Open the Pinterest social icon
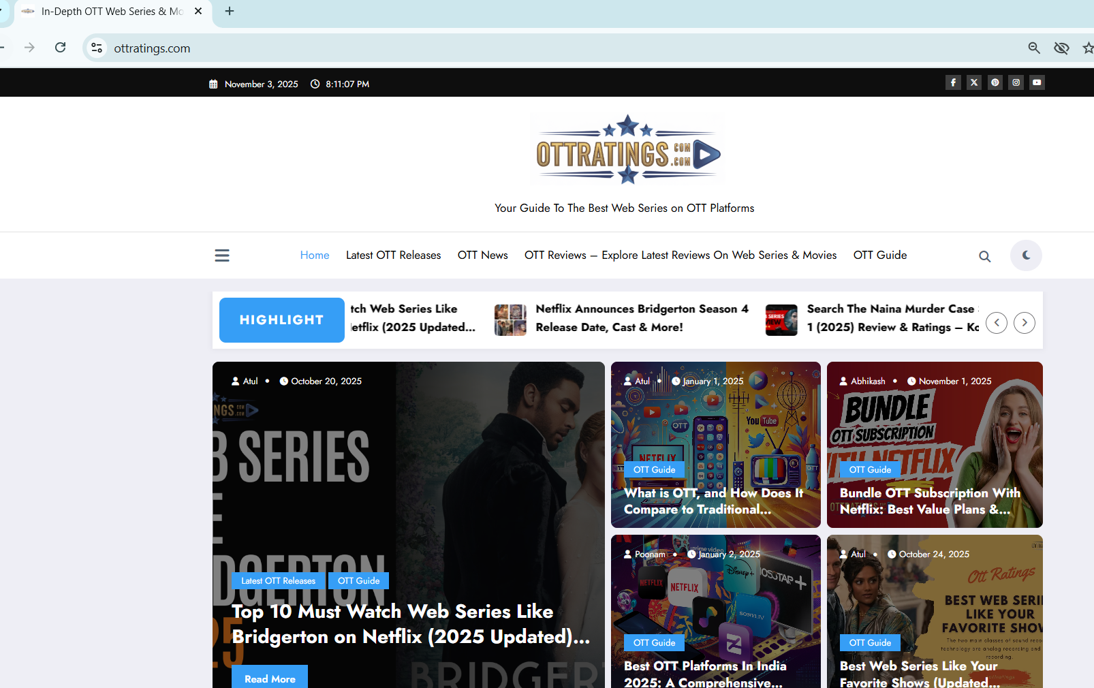Viewport: 1094px width, 688px height. pos(995,82)
